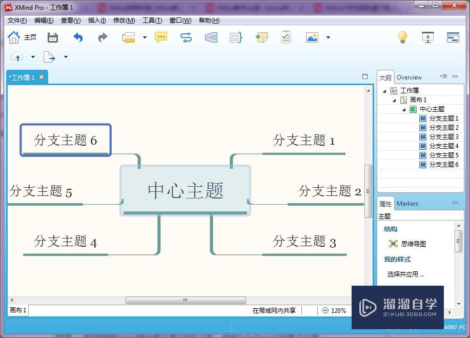Insert a summary bracket
The width and height of the screenshot is (470, 338).
coord(236,37)
